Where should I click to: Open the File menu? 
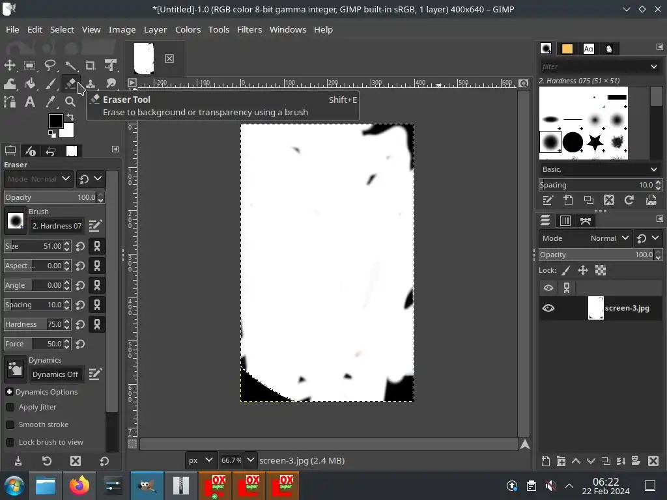pos(12,29)
